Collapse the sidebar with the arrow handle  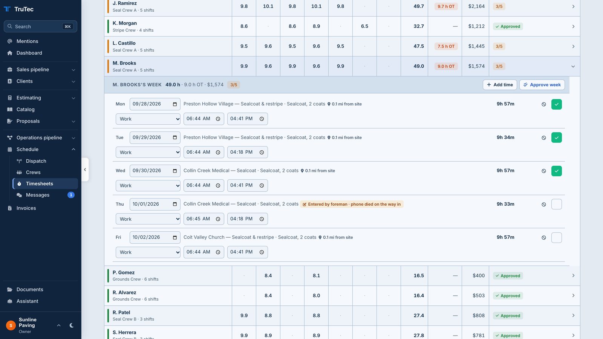(x=85, y=169)
